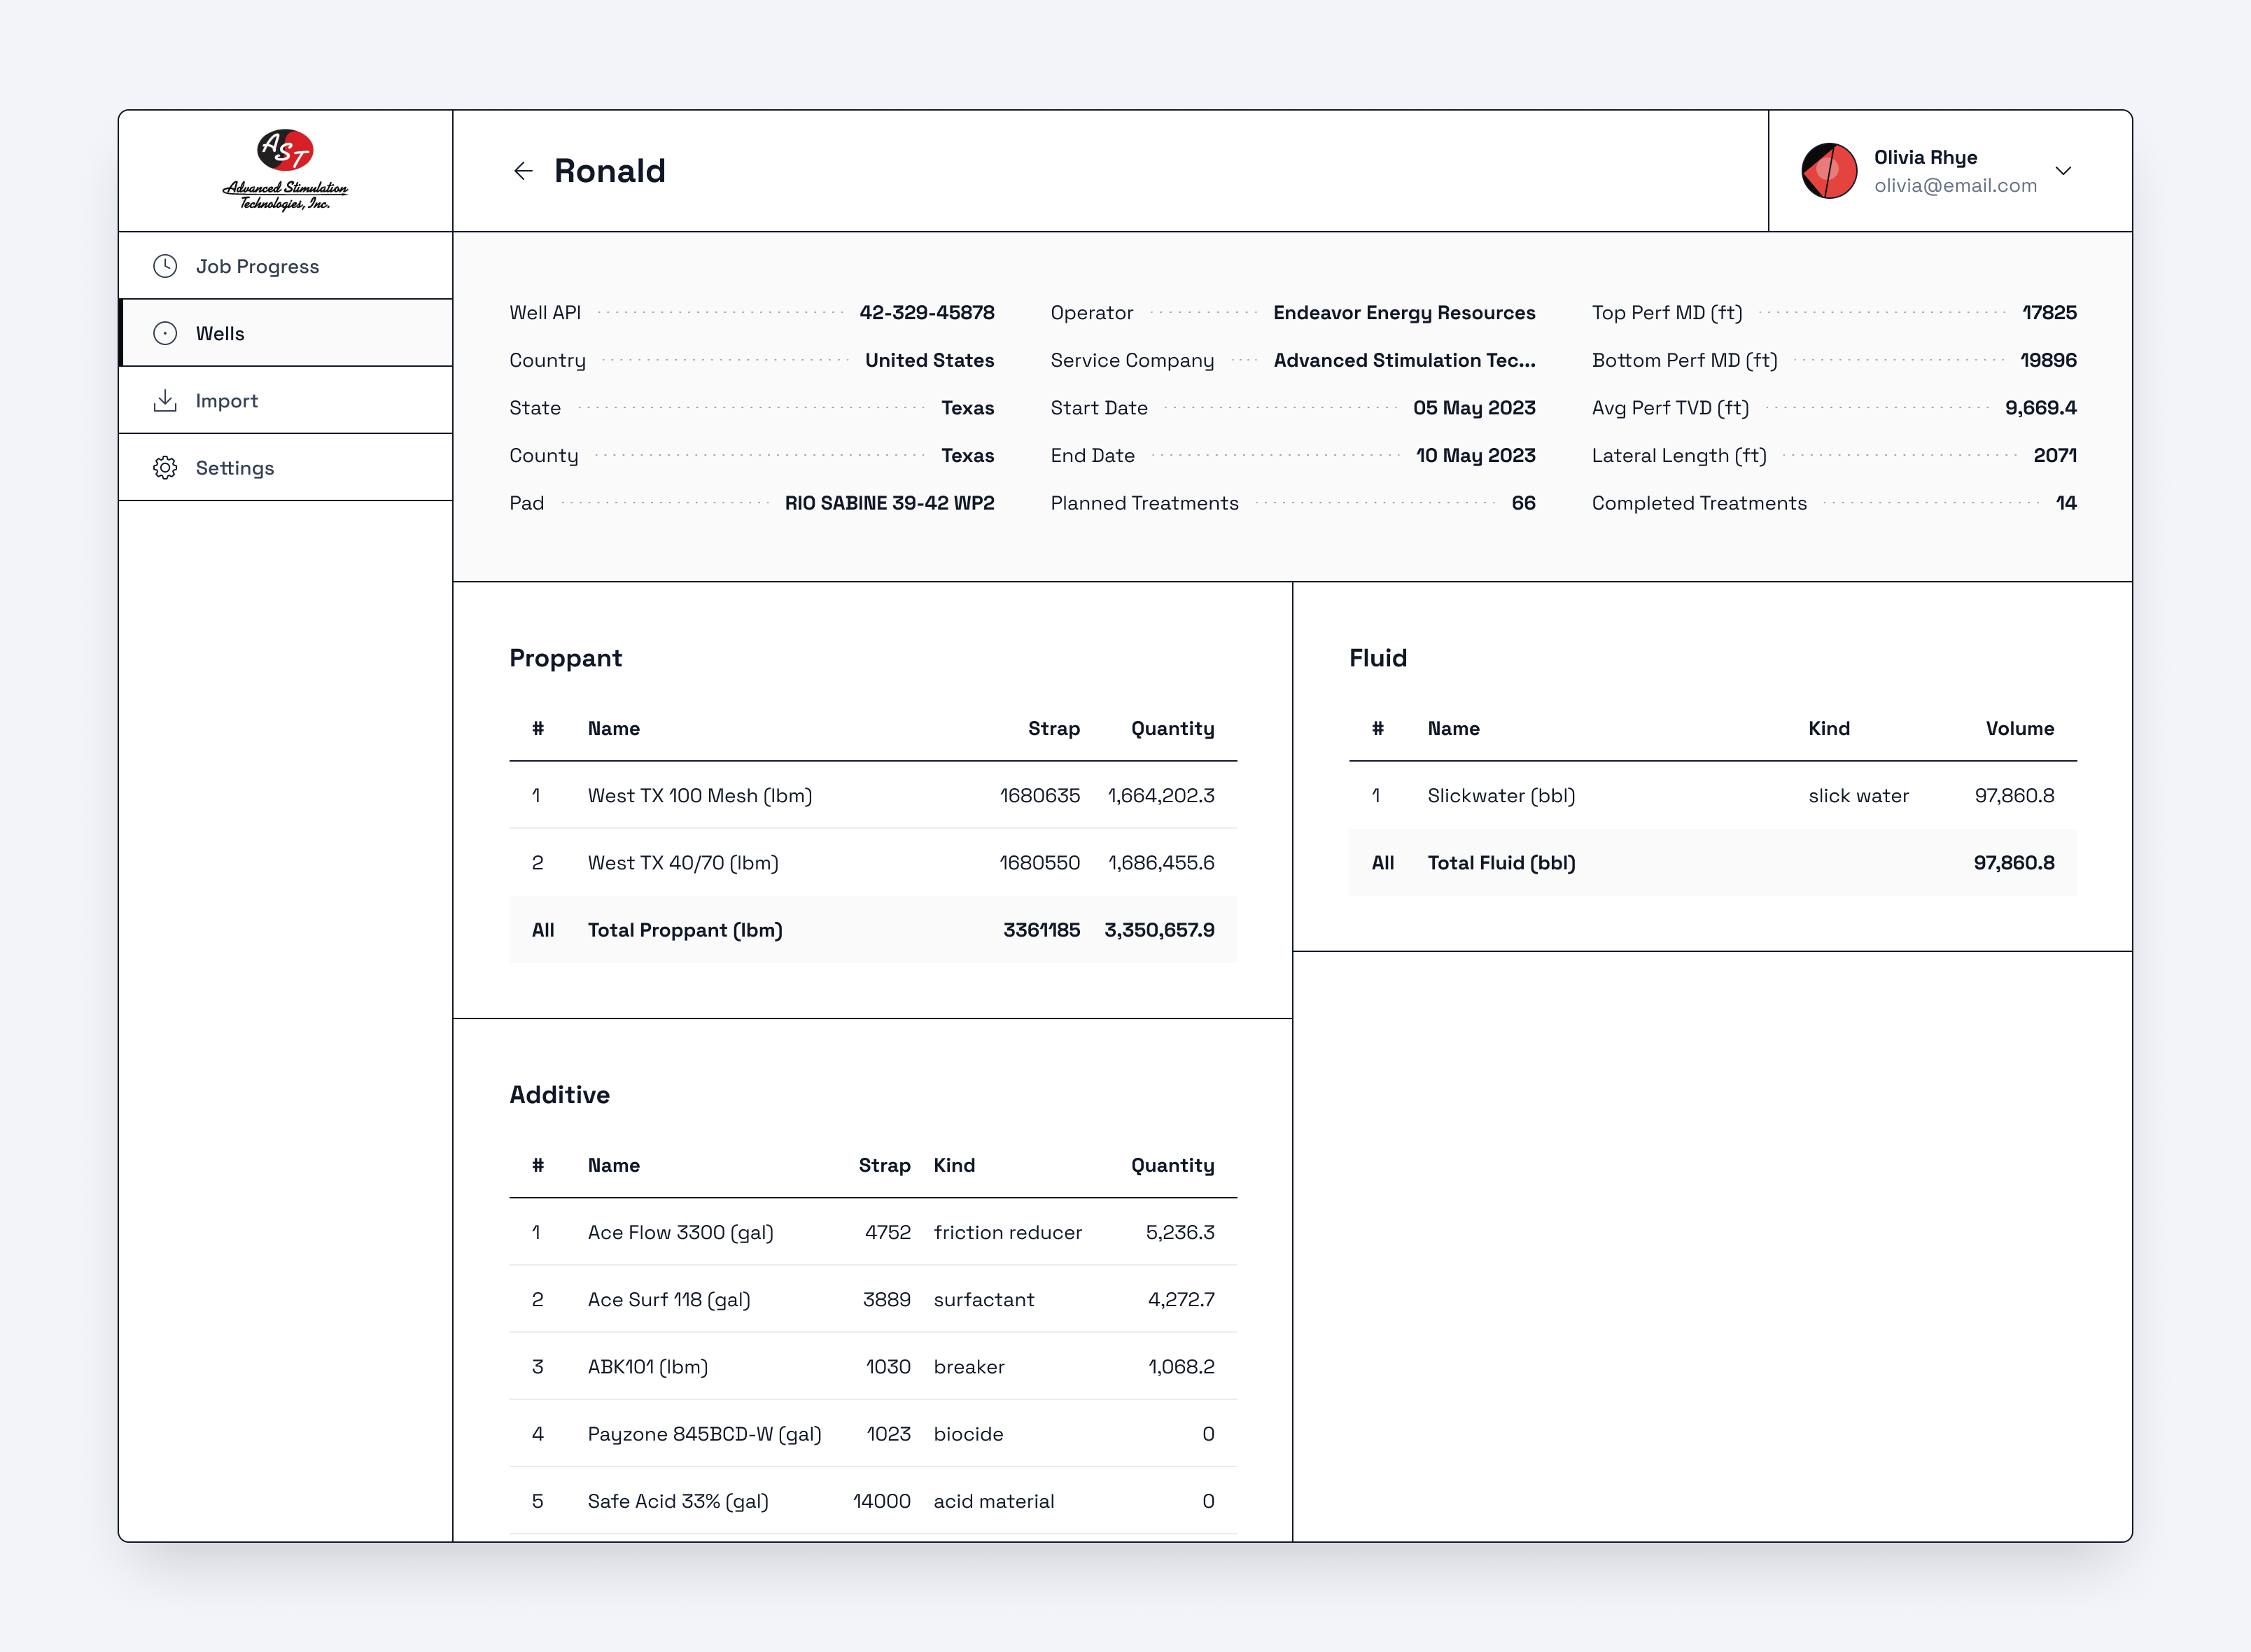The image size is (2251, 1652).
Task: Switch to the Wells section
Action: pos(221,333)
